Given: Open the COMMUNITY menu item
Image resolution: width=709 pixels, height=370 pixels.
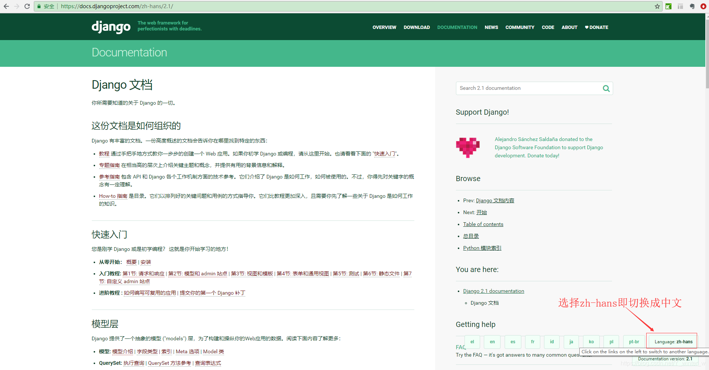Looking at the screenshot, I should (x=520, y=27).
